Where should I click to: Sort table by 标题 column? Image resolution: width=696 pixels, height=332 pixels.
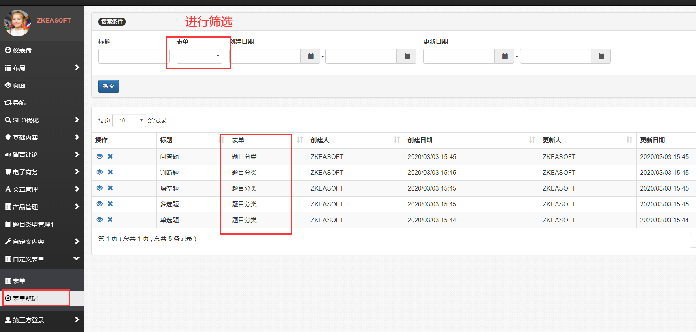click(222, 140)
